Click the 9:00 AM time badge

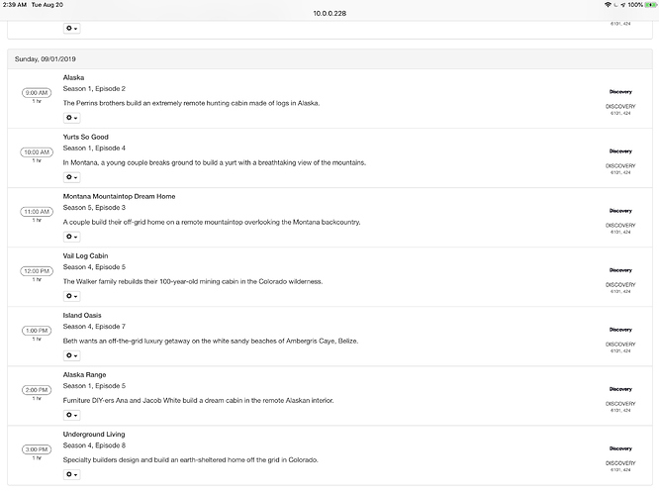click(x=37, y=92)
